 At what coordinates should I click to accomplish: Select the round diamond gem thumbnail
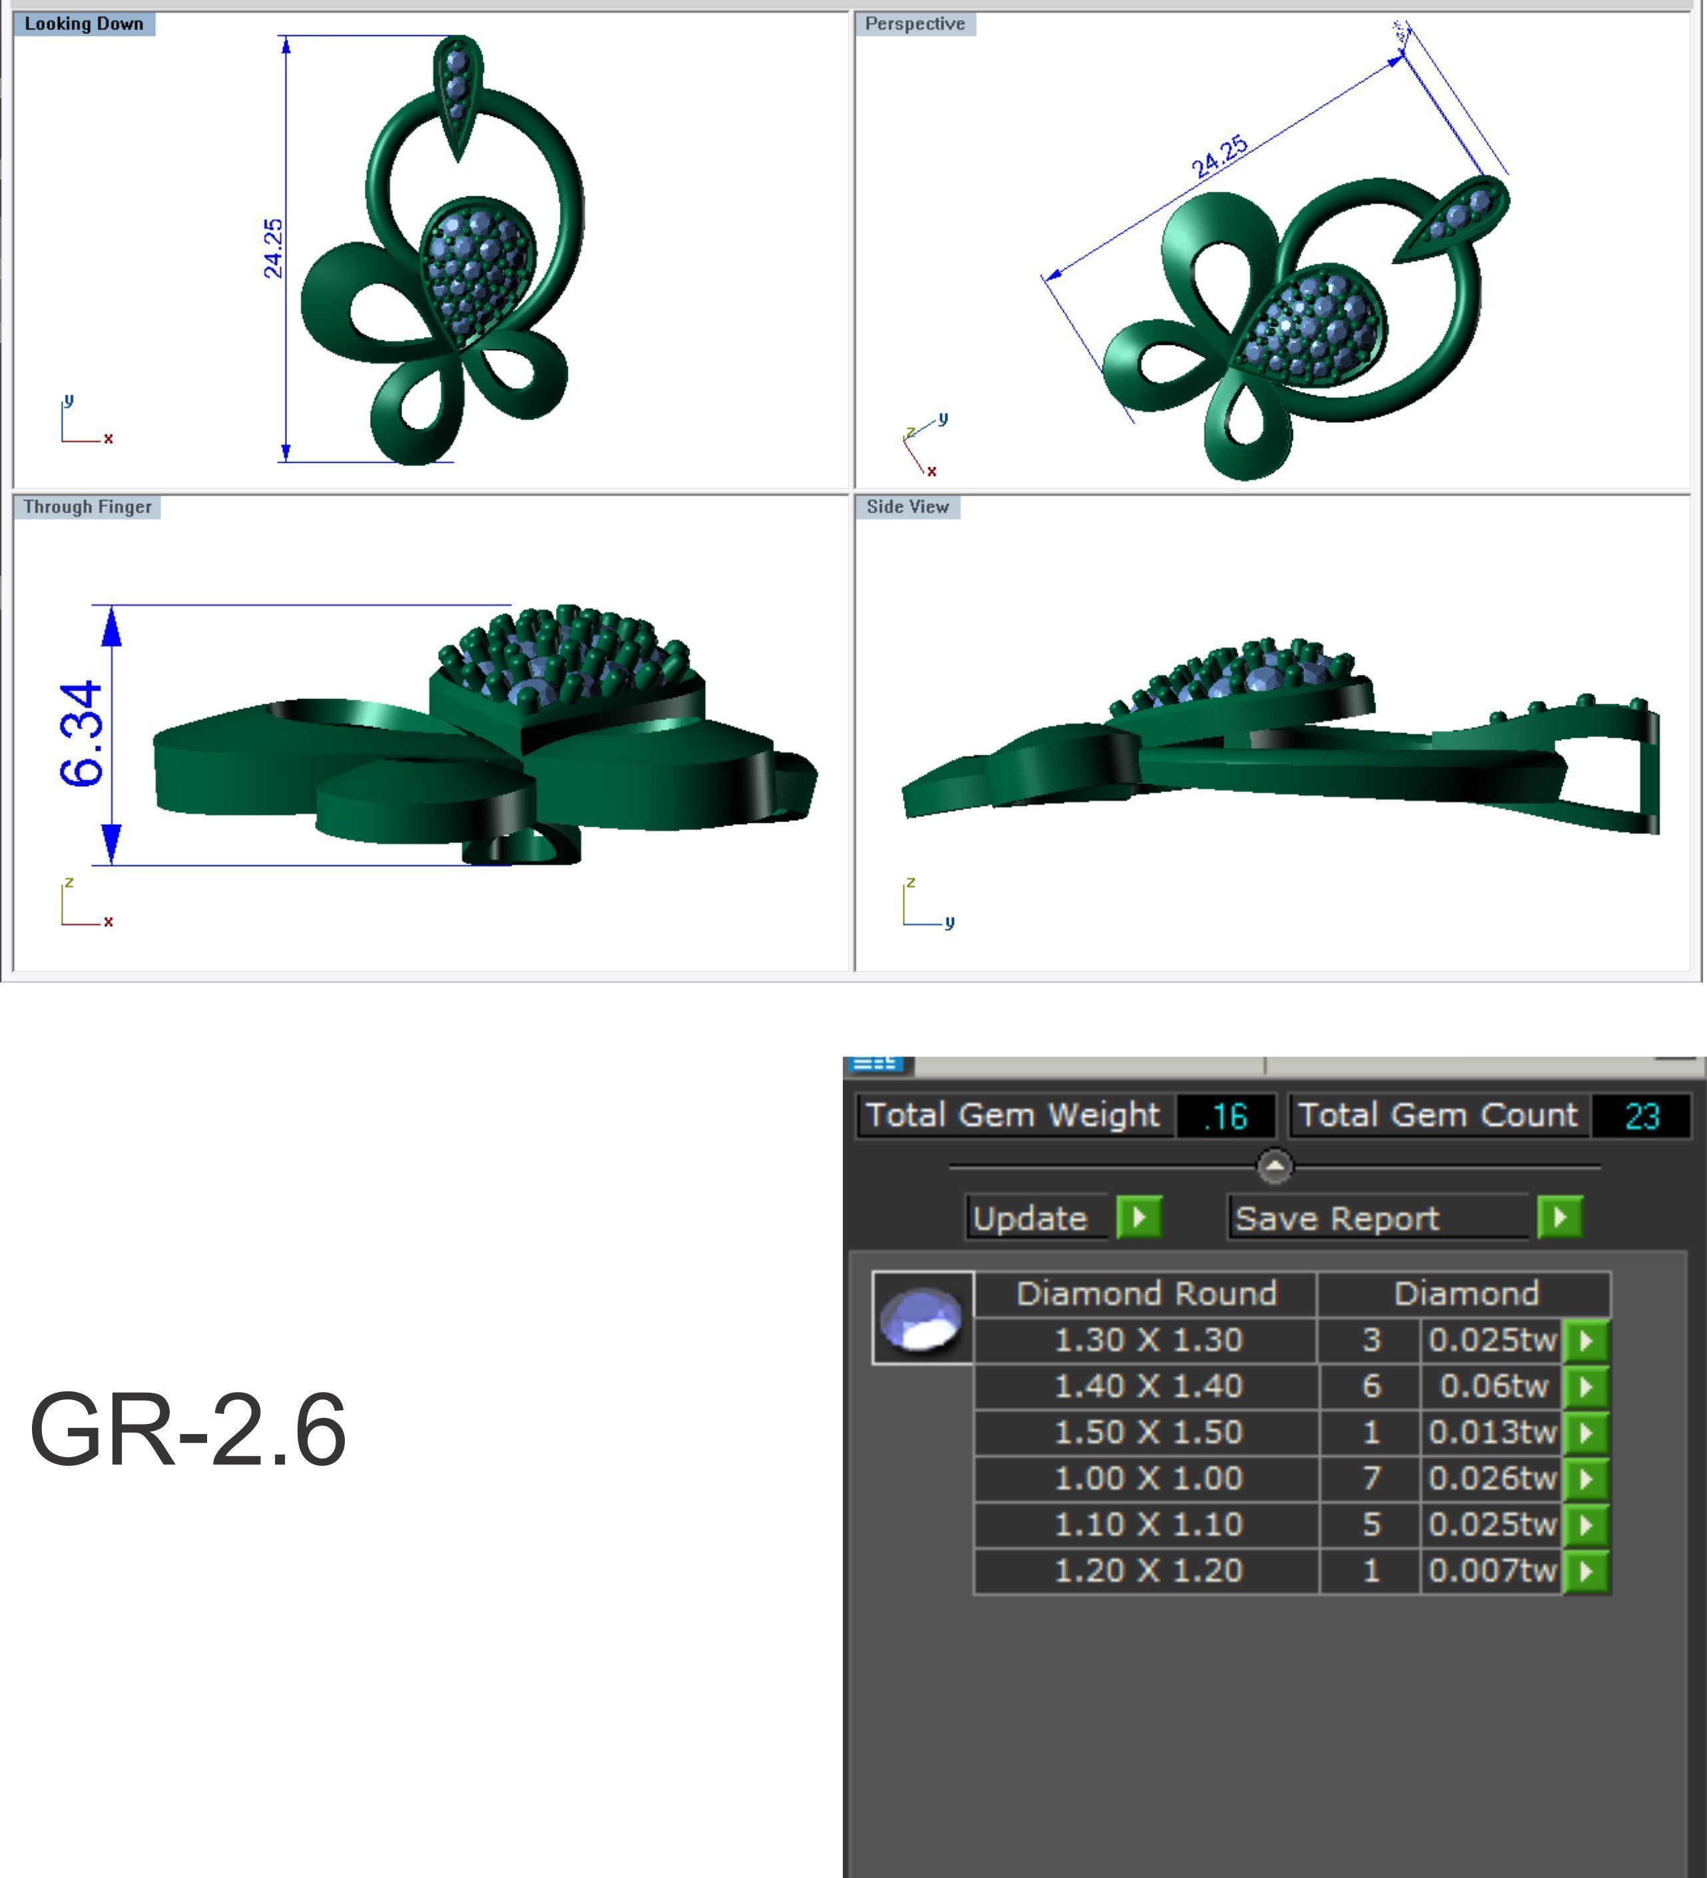coord(923,1317)
